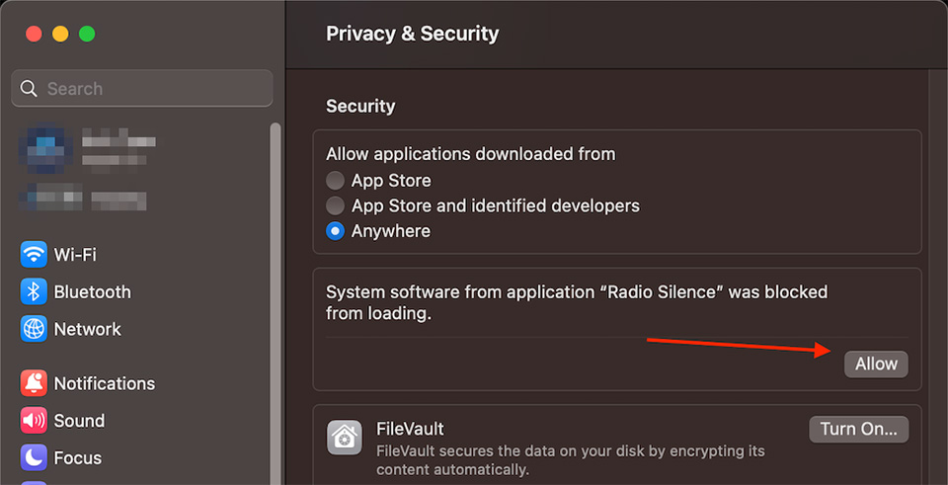Image resolution: width=948 pixels, height=485 pixels.
Task: Go to Sound in the sidebar
Action: [x=79, y=421]
